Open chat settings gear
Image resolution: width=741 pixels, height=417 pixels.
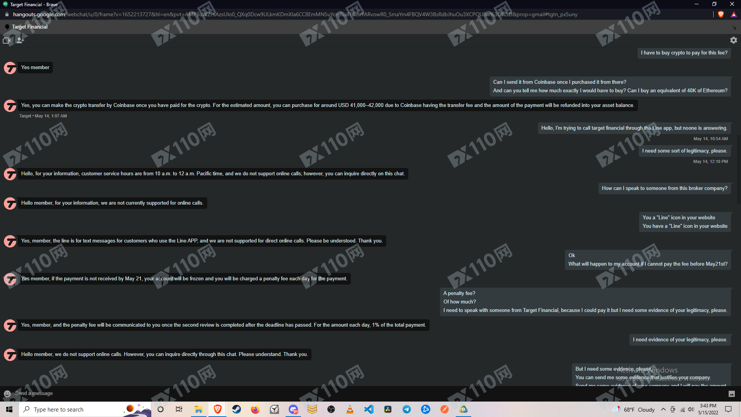(734, 40)
